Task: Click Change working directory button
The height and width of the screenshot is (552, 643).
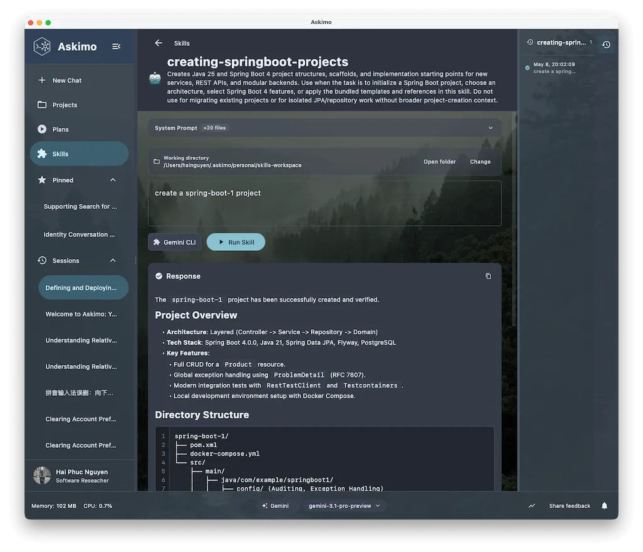Action: [480, 161]
